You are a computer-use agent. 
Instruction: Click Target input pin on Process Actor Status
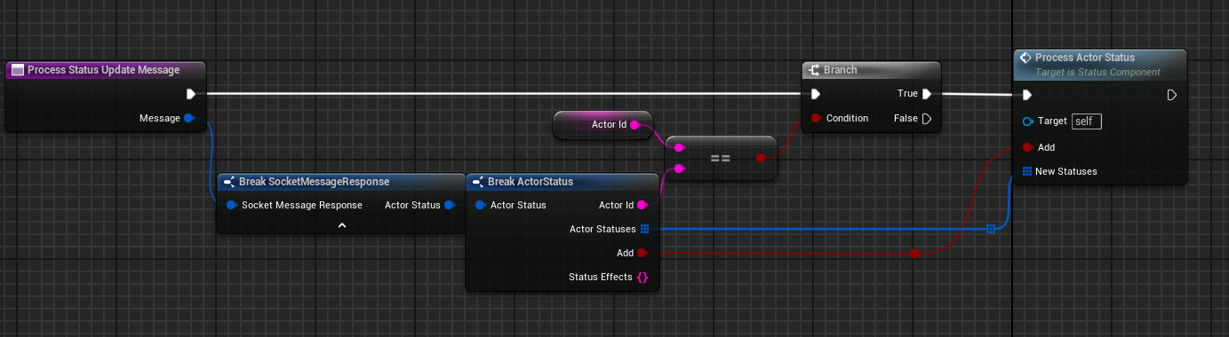(x=1028, y=121)
